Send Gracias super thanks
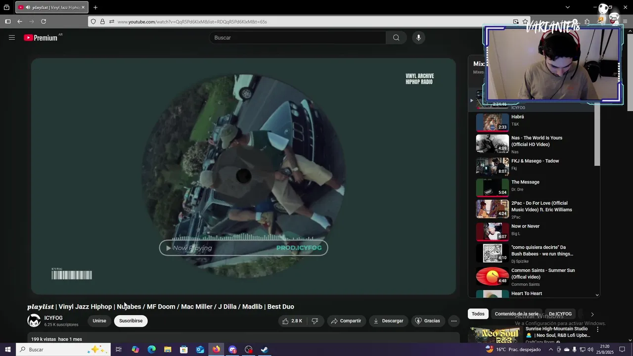 pyautogui.click(x=427, y=321)
